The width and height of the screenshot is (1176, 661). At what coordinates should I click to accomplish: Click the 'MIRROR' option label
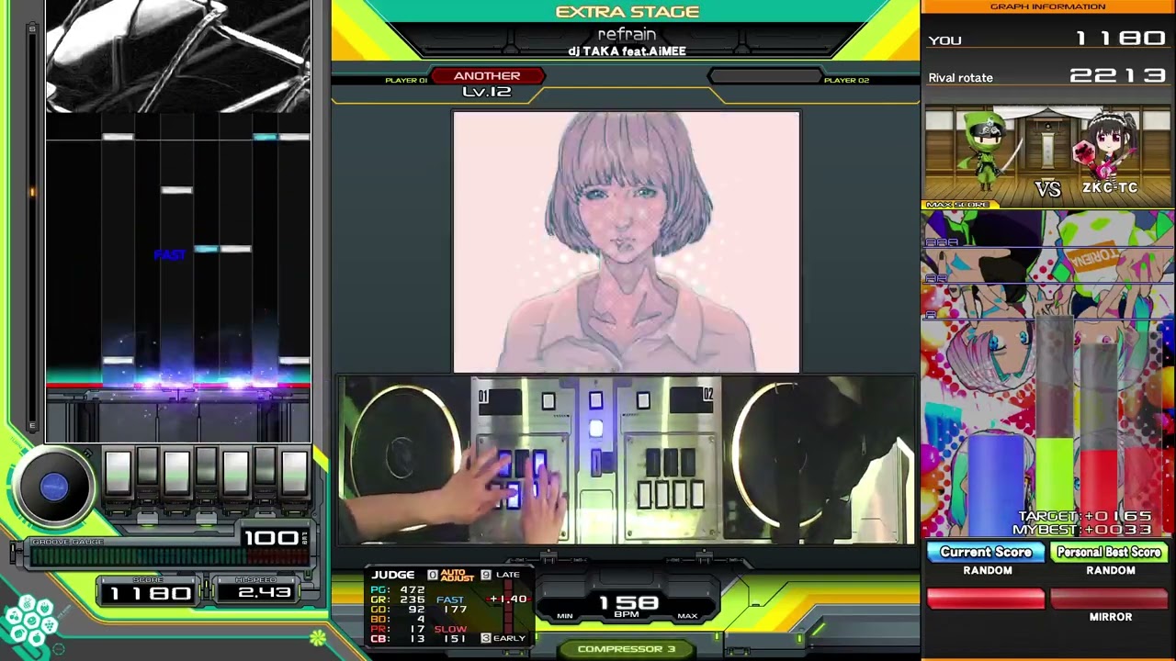click(x=1111, y=617)
